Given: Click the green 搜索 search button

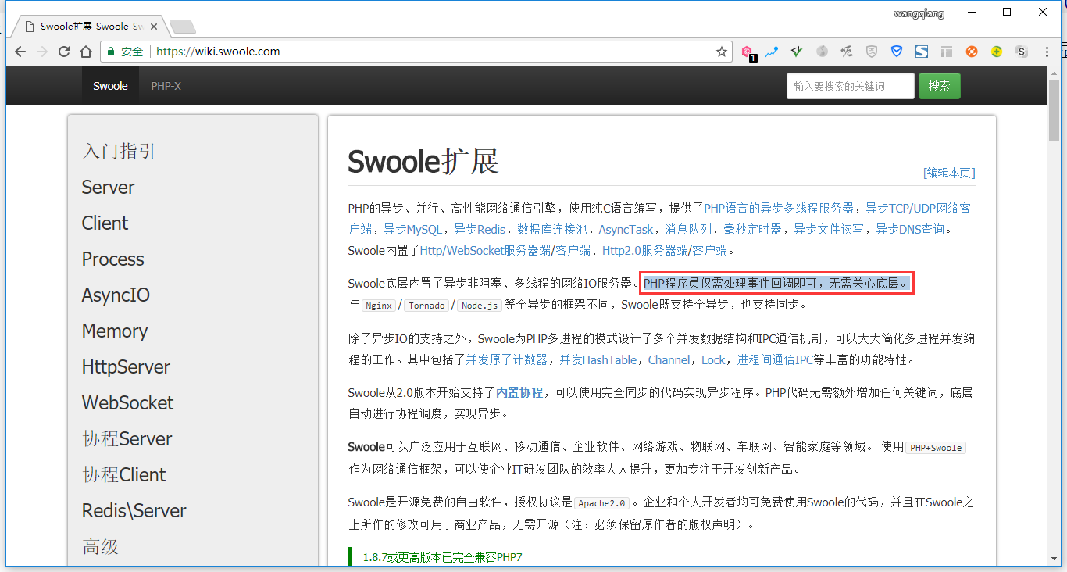Looking at the screenshot, I should (939, 86).
